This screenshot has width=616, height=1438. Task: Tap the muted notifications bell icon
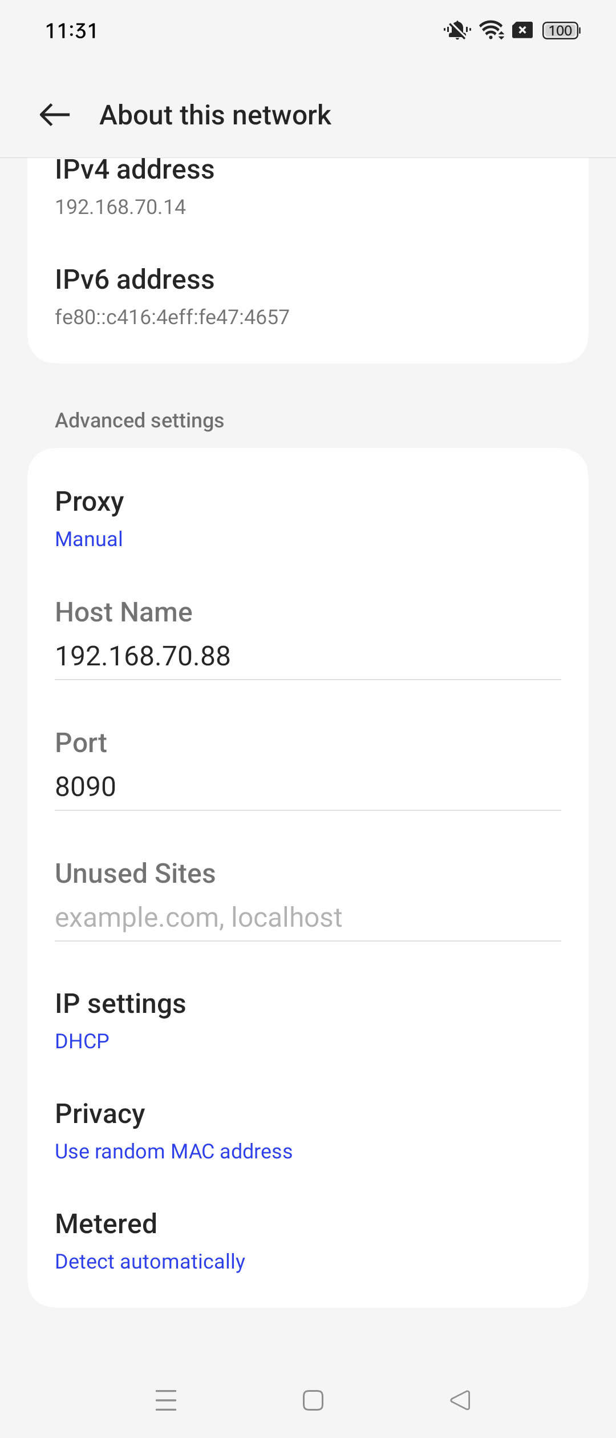click(457, 30)
